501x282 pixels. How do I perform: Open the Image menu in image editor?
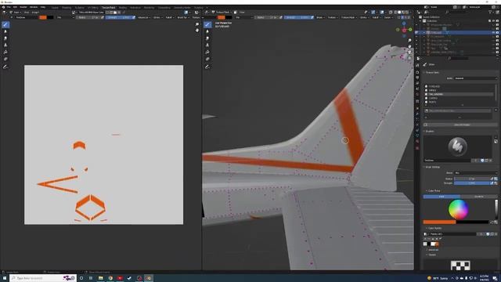pos(35,13)
